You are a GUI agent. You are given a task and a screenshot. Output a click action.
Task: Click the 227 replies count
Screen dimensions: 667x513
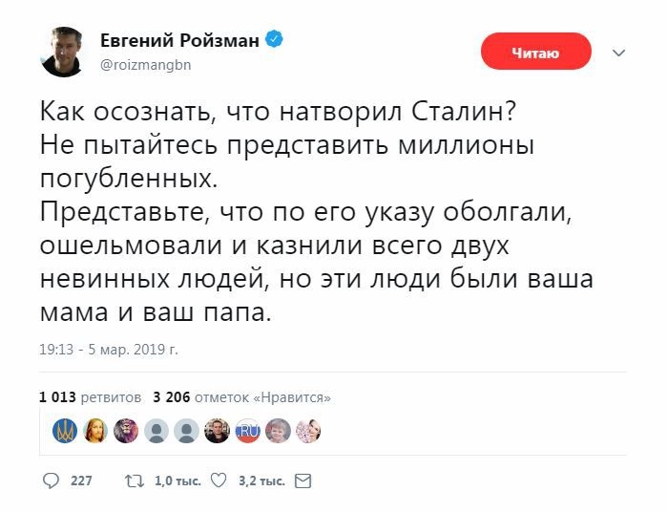coord(81,481)
